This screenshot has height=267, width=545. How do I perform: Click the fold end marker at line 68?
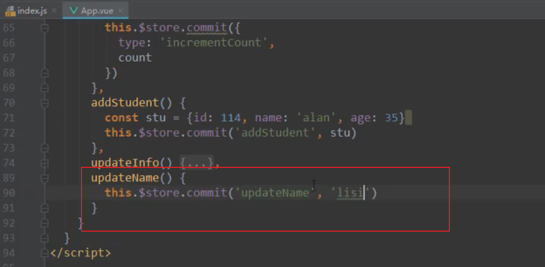point(45,73)
